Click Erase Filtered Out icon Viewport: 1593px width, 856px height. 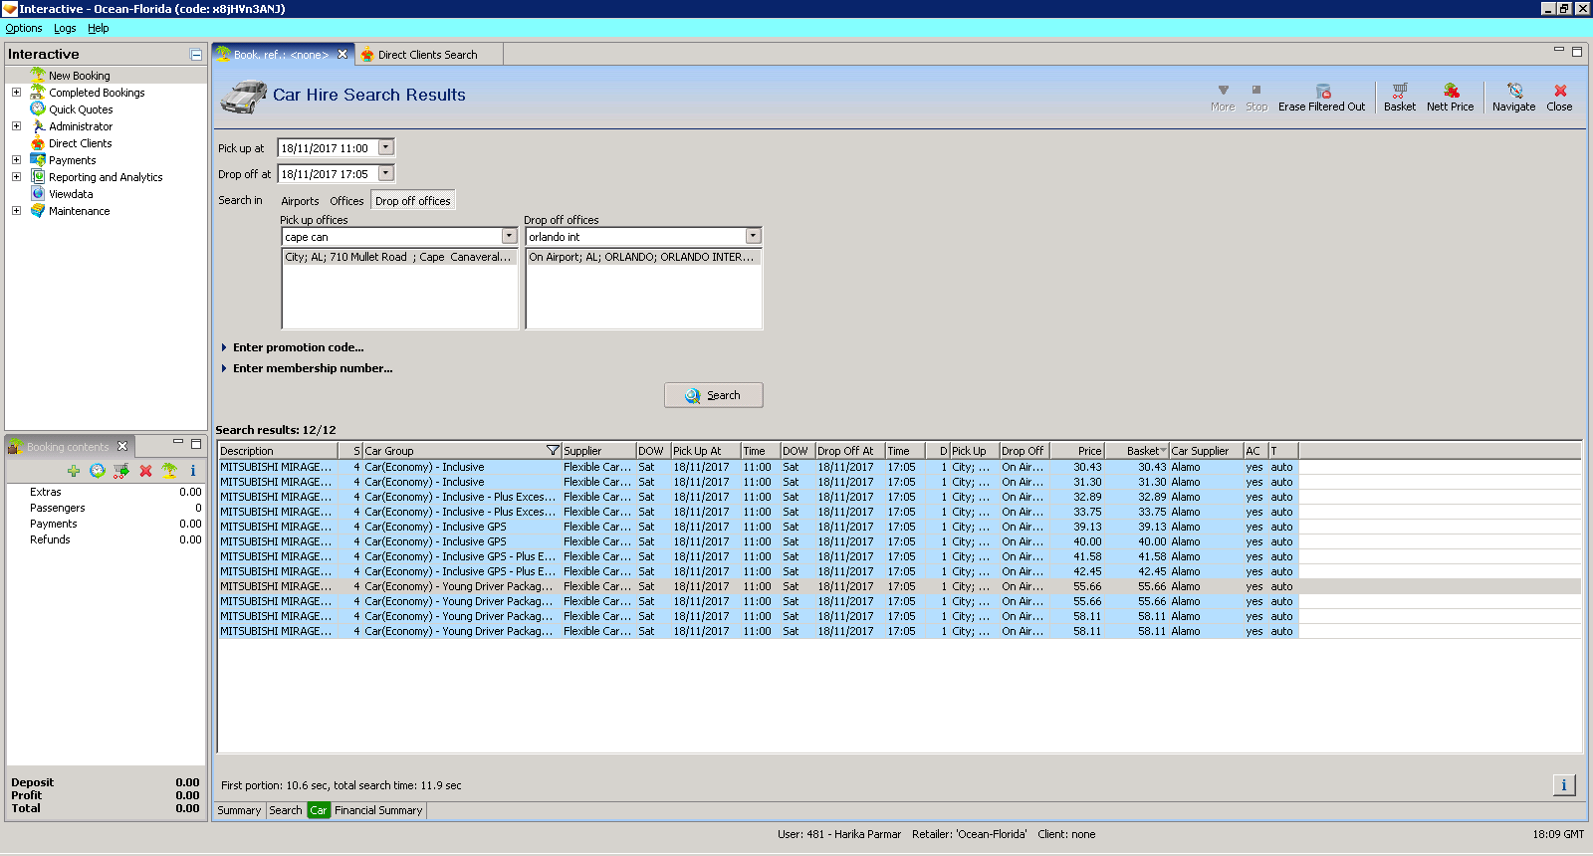pos(1322,92)
